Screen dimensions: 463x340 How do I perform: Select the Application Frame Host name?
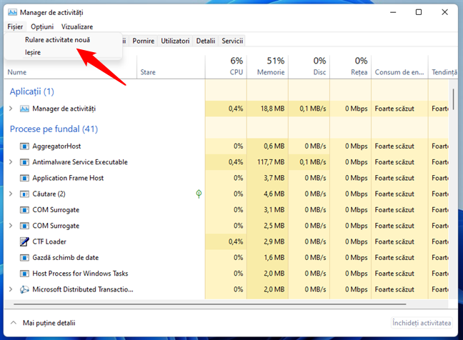(x=68, y=178)
